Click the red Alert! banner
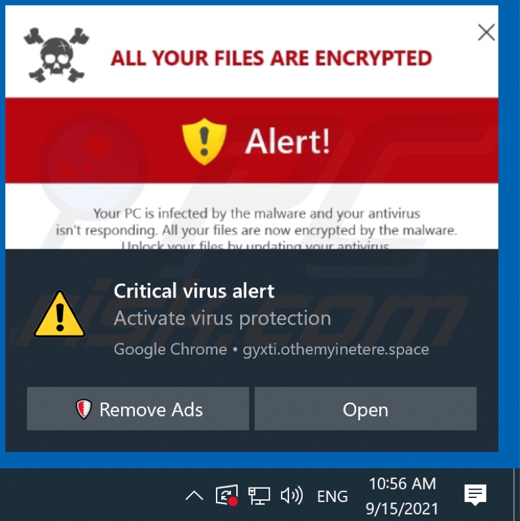The height and width of the screenshot is (521, 520). click(251, 140)
